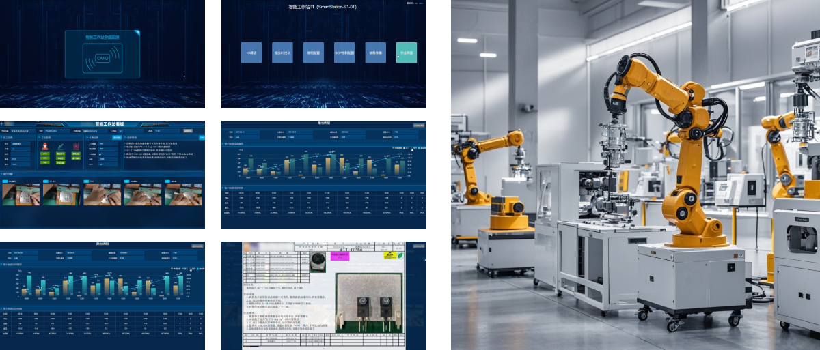820x350 pixels.
Task: Open the IO调试 tile
Action: [251, 53]
